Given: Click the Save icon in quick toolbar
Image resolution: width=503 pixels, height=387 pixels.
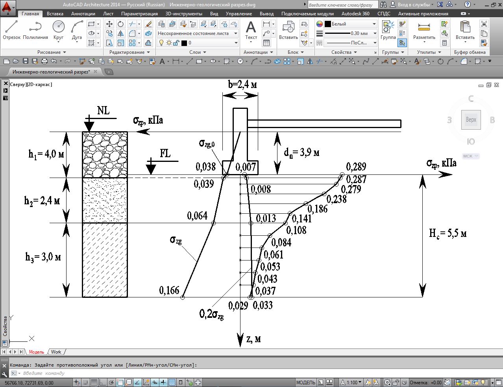Looking at the screenshot, I should (x=25, y=61).
